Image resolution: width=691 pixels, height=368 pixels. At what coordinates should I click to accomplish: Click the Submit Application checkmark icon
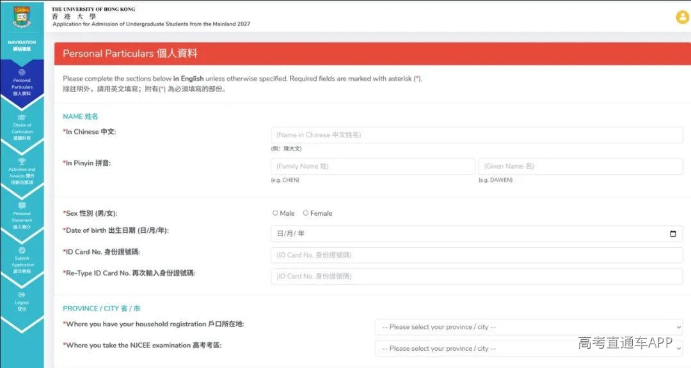(x=22, y=250)
